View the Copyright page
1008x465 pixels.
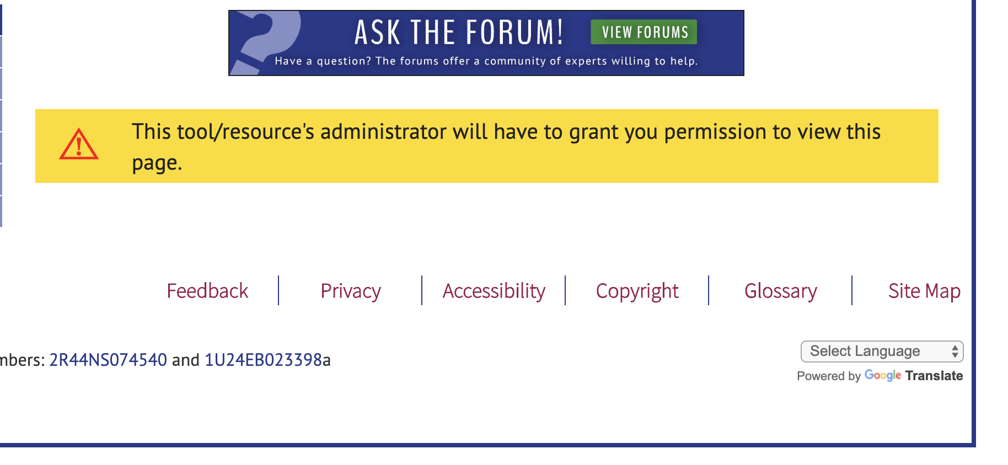coord(637,291)
